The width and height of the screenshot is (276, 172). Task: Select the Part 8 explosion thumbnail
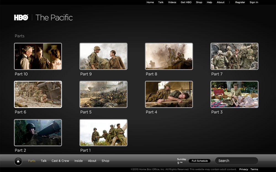pos(169,56)
